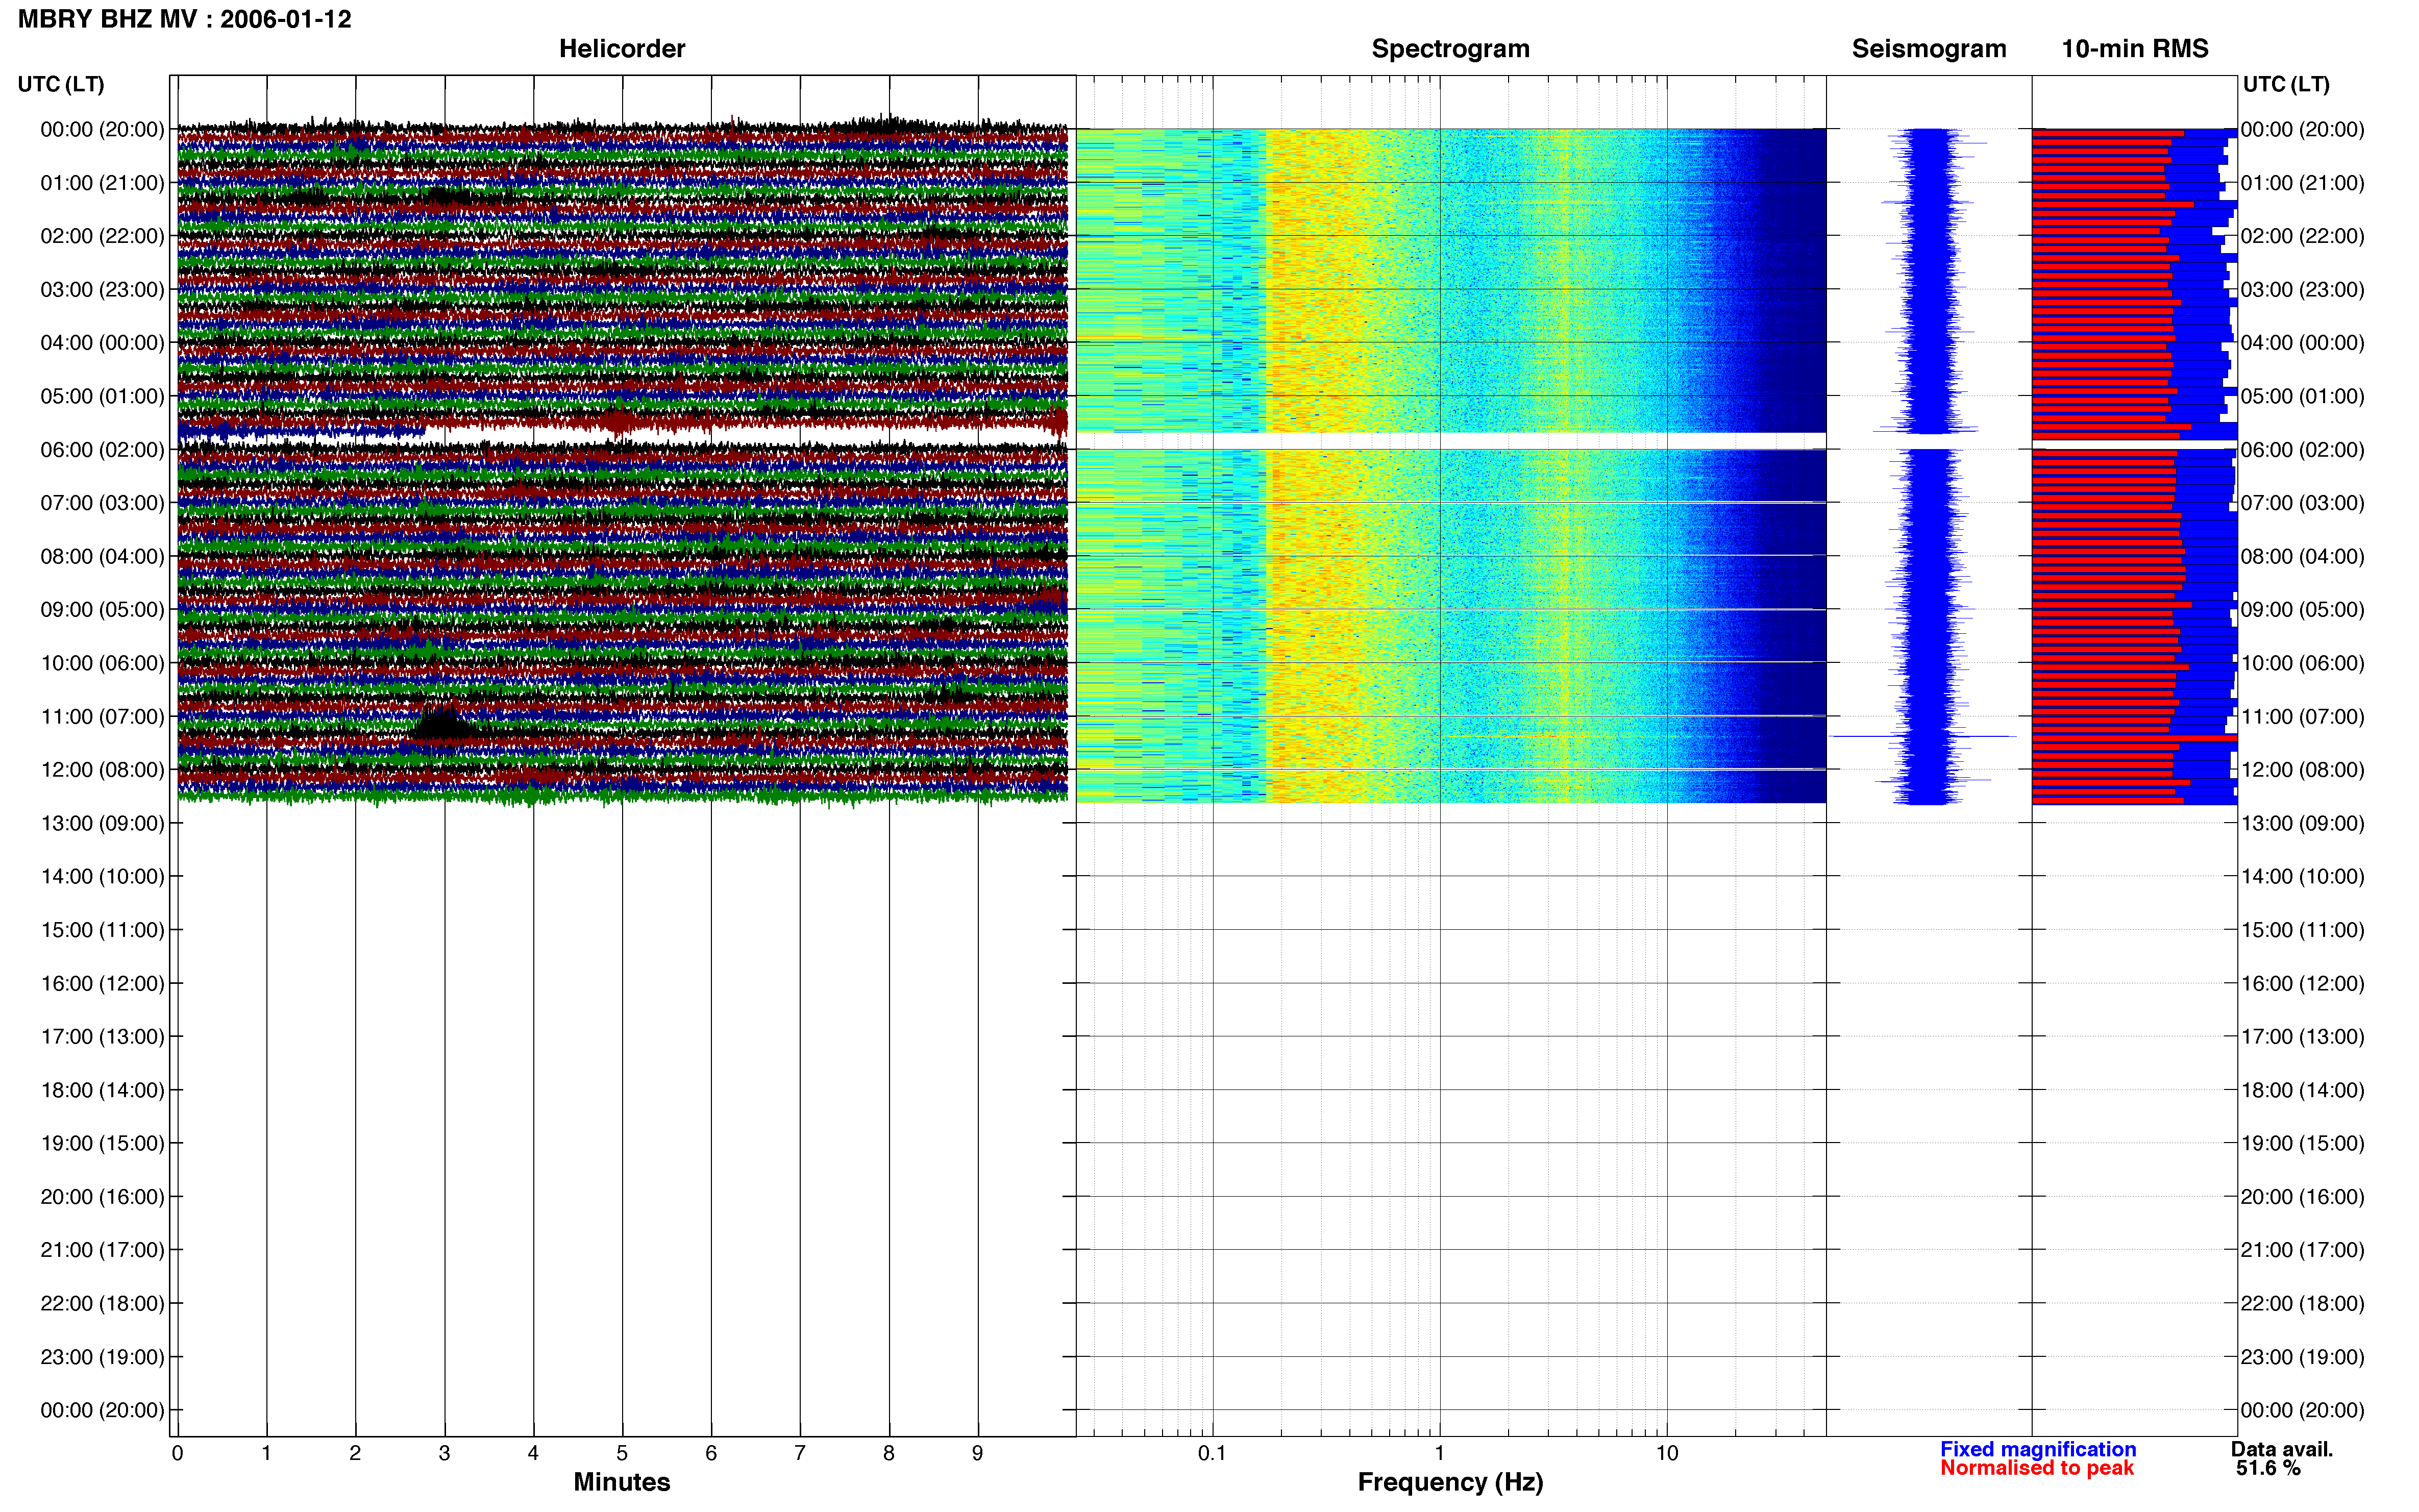Click the right '12:00 (08:00)' time label
Viewport: 2419px width, 1512px height.
[x=2303, y=770]
